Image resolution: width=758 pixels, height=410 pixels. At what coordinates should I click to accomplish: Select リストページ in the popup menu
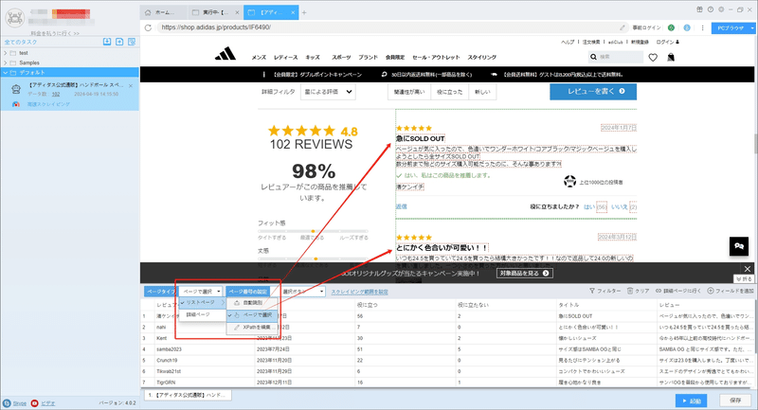point(201,302)
